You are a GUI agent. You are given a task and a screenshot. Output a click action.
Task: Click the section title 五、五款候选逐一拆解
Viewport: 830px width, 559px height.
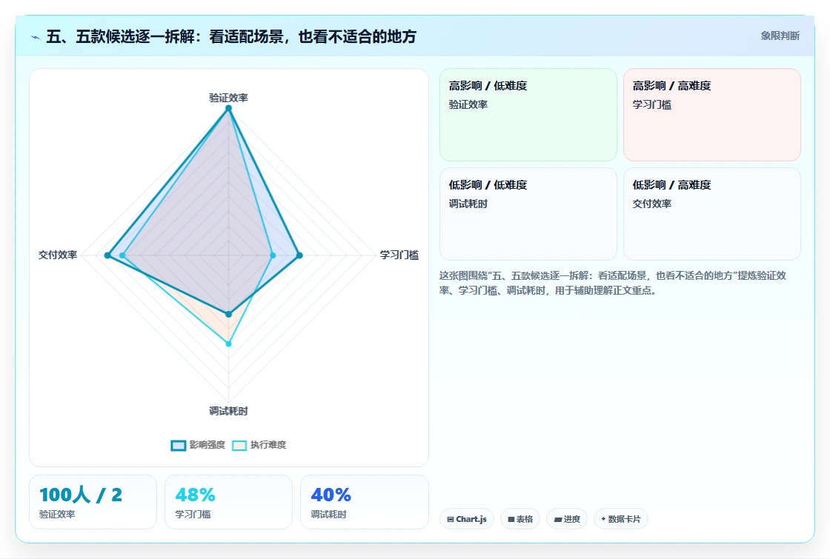tap(231, 36)
